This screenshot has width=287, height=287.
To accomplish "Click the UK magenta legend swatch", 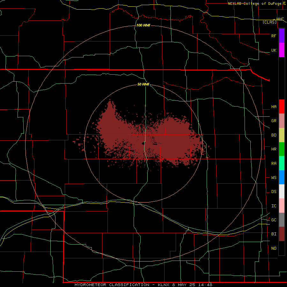I will click(x=282, y=50).
